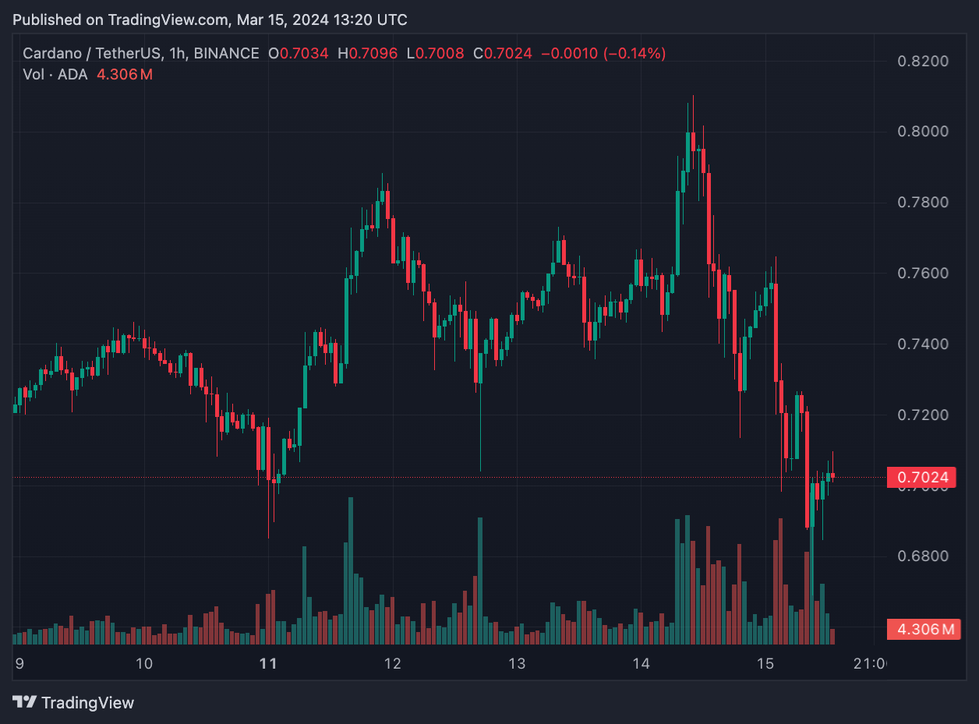Click the 0.8000 price axis label
This screenshot has height=724, width=979.
coord(922,131)
